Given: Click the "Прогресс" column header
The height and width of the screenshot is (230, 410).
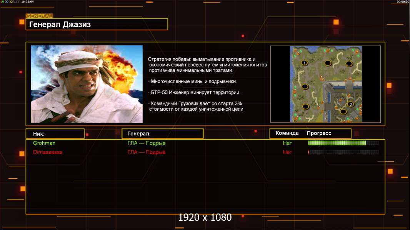Looking at the screenshot, I should [319, 133].
